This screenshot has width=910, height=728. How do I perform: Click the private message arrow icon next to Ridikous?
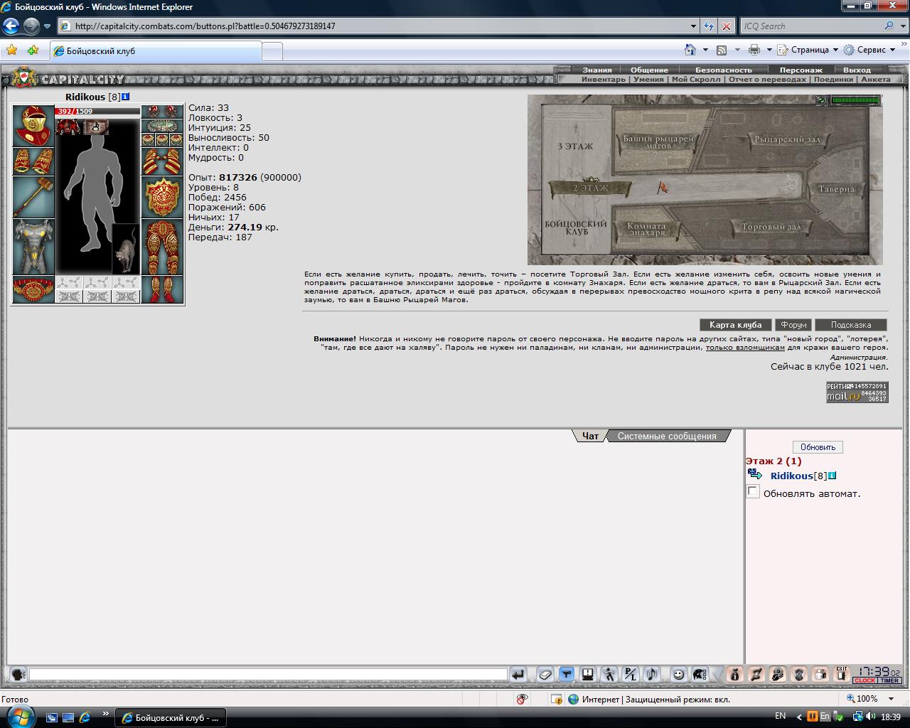coord(755,474)
